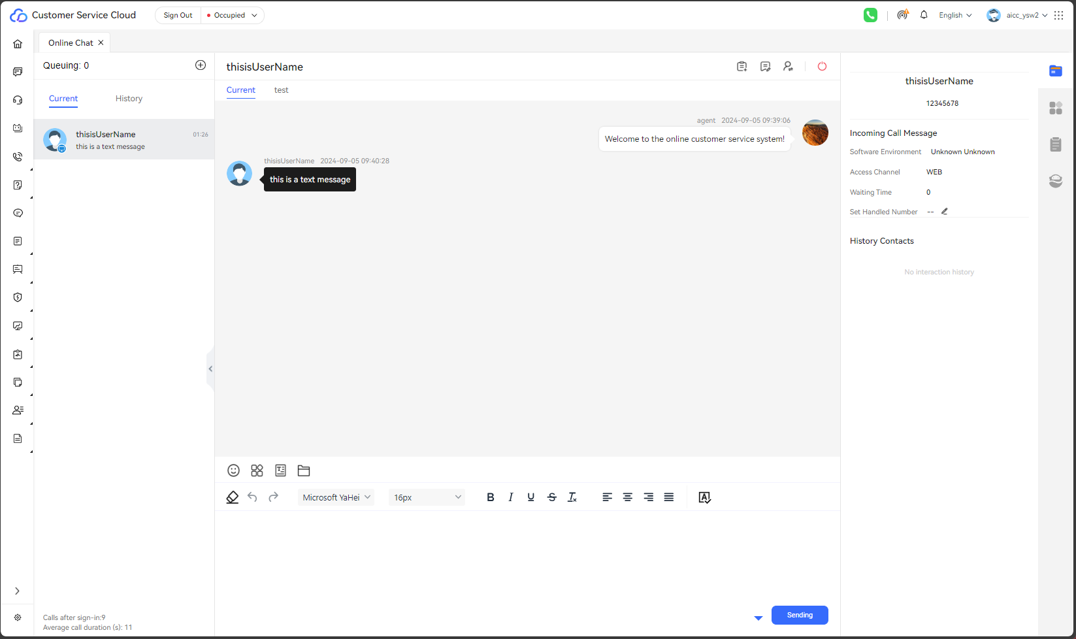Click the green phone softphone icon
This screenshot has width=1076, height=639.
[x=870, y=15]
